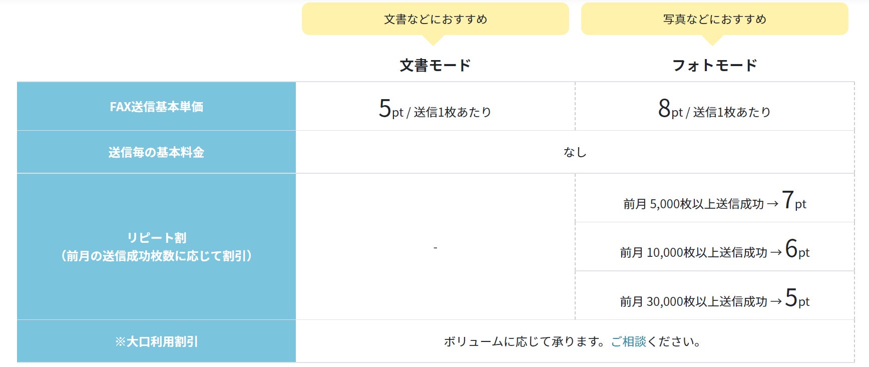The image size is (869, 367).
Task: Select the 文書モード column heading
Action: (435, 66)
